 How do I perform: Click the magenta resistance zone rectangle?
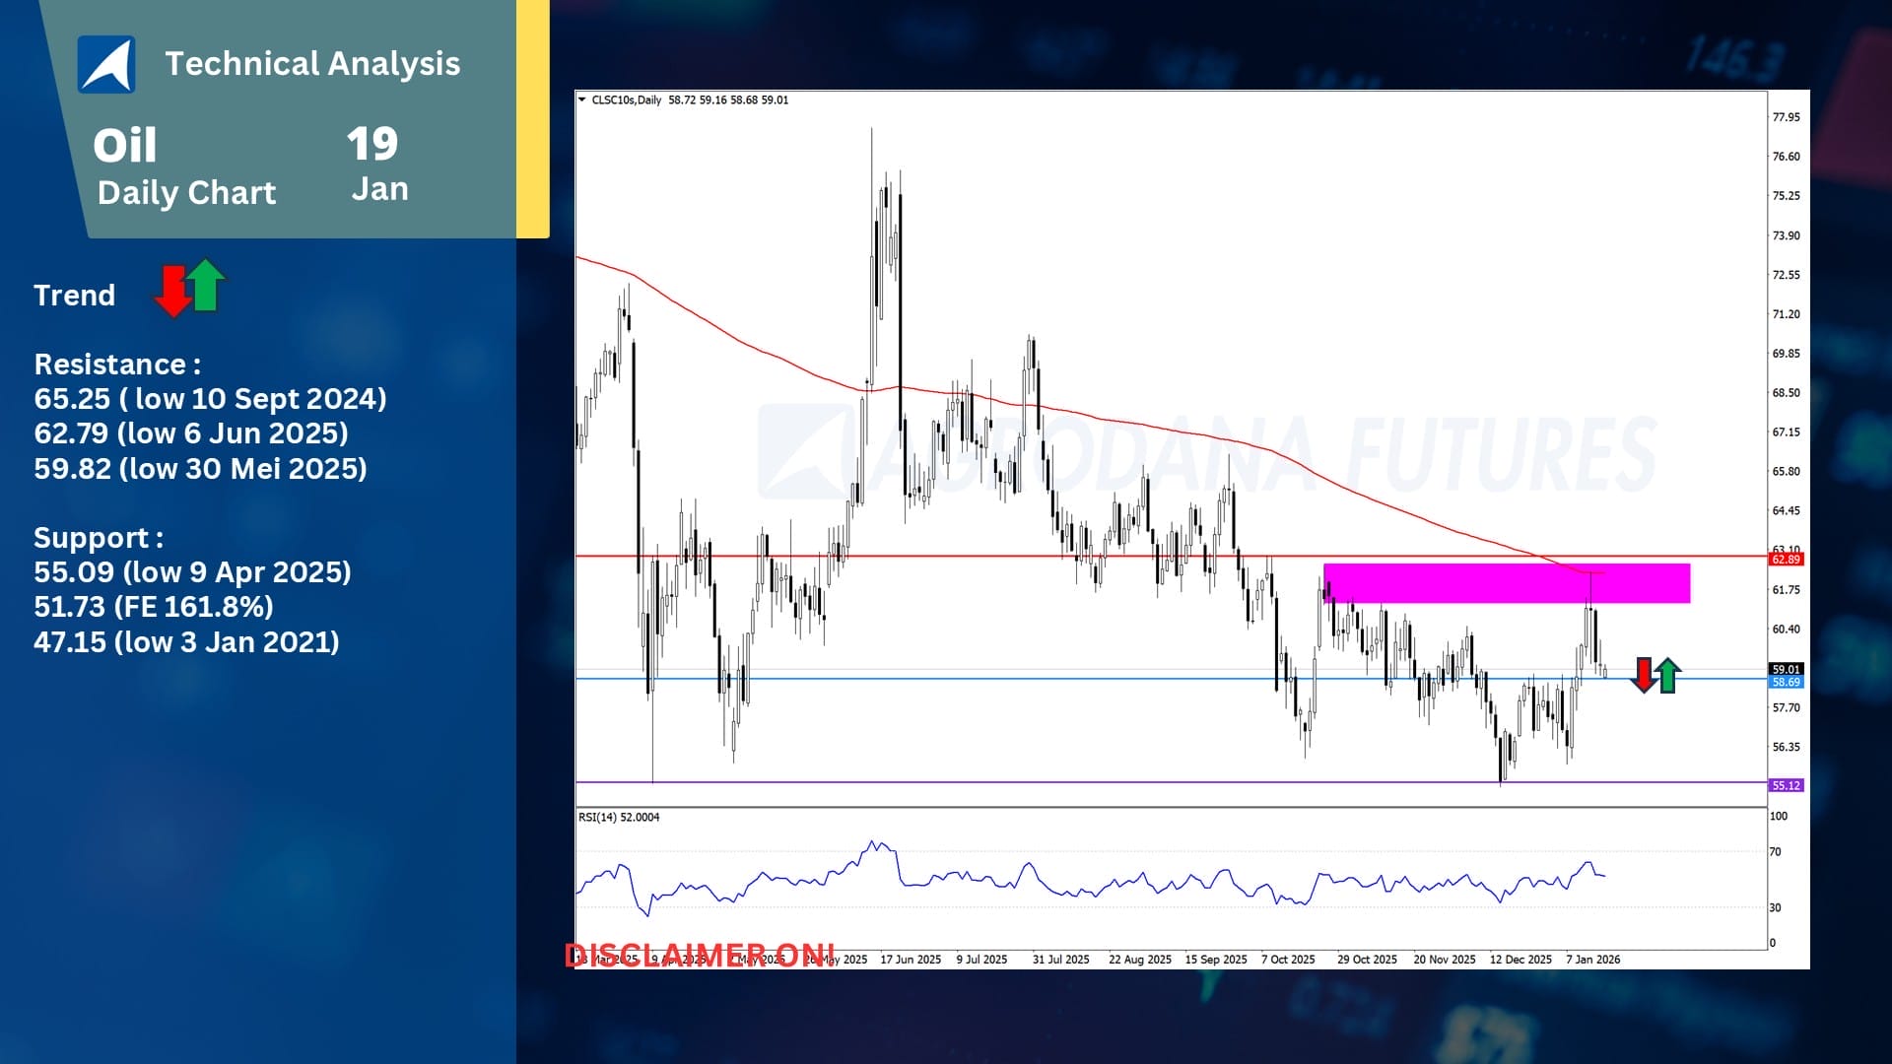tap(1506, 583)
